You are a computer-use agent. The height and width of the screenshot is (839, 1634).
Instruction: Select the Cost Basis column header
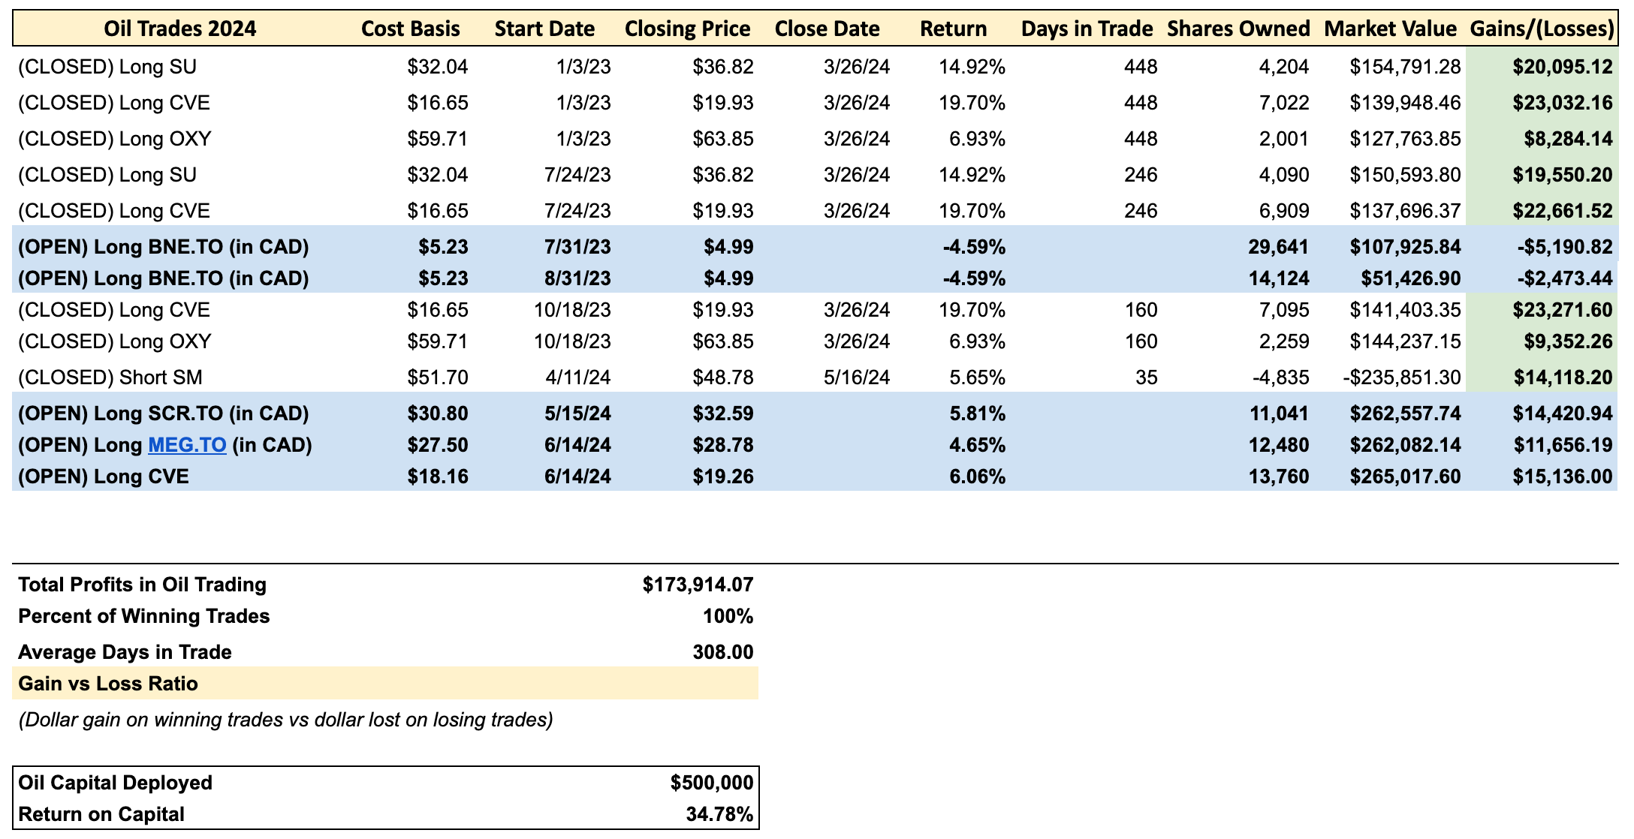[410, 29]
